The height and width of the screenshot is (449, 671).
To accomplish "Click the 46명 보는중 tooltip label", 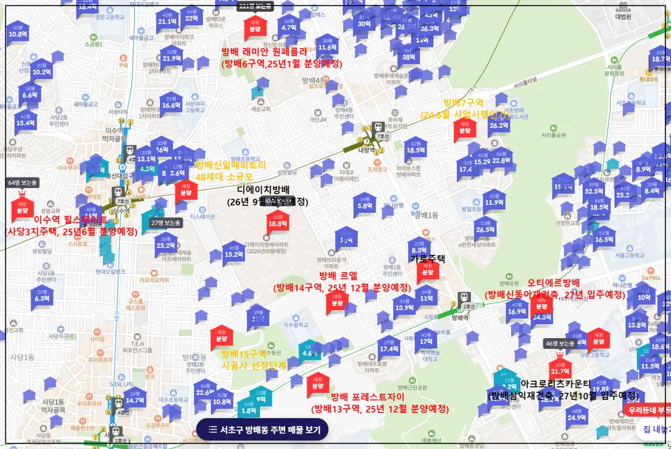I will point(560,344).
